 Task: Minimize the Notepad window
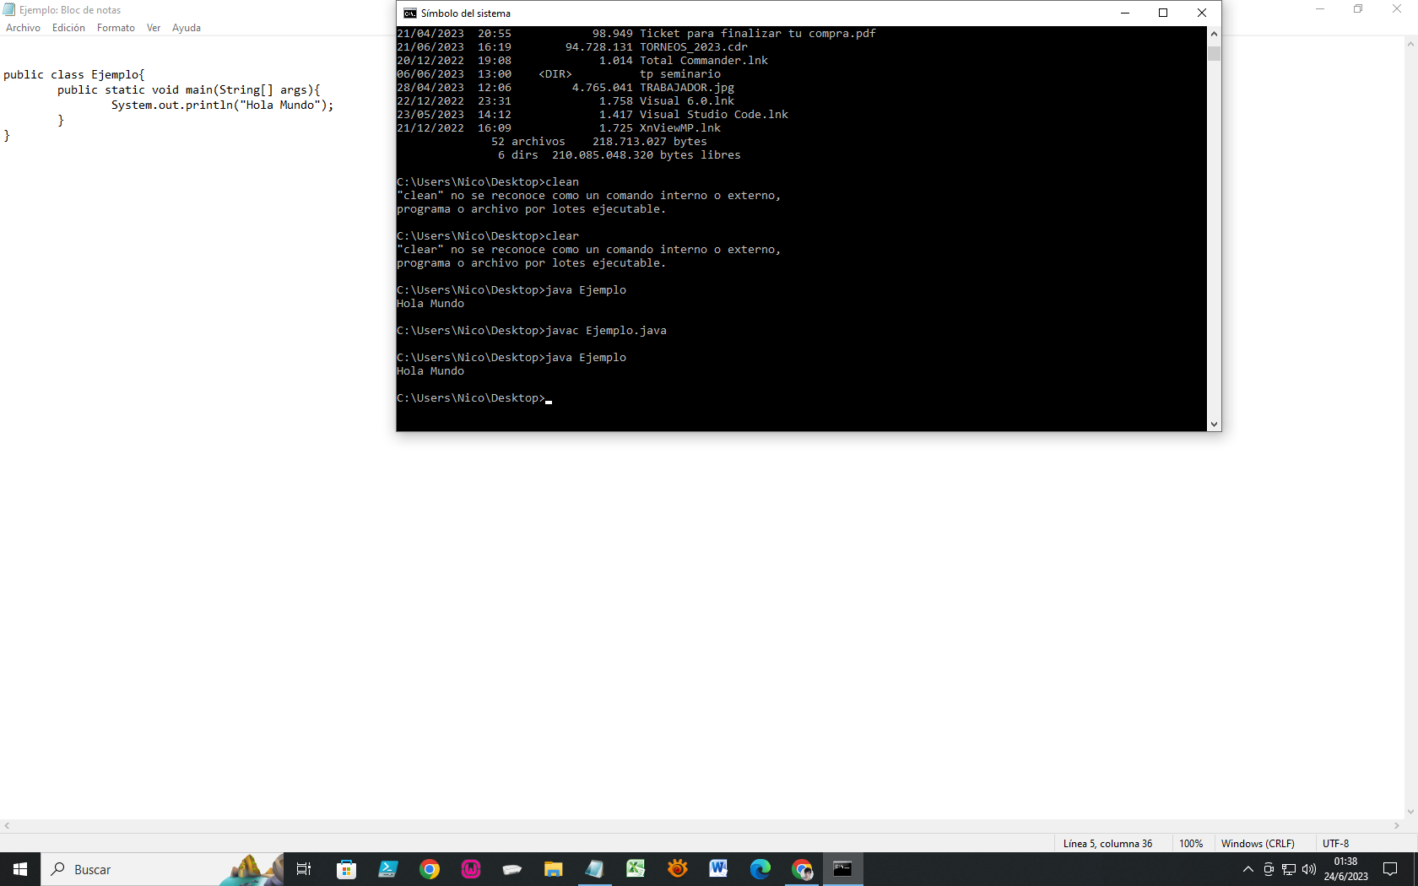[1320, 9]
